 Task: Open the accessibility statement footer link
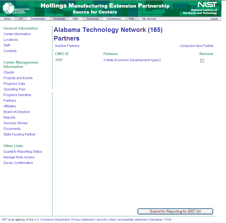click(133, 220)
